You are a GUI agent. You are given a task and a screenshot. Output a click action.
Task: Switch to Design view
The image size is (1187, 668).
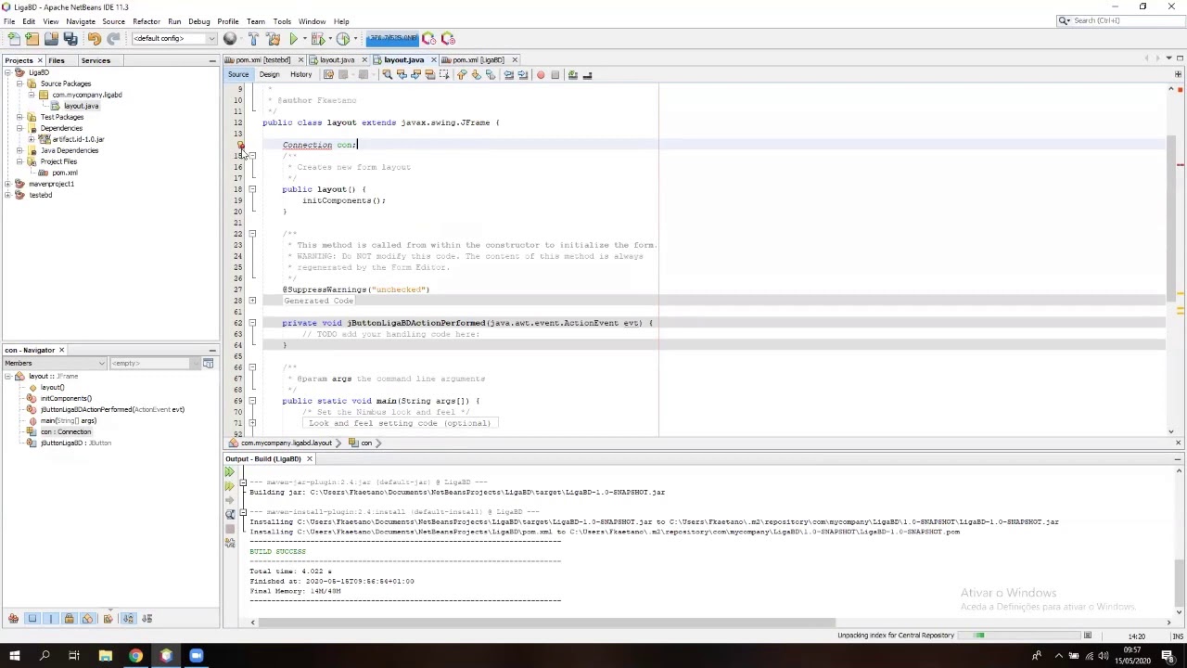pyautogui.click(x=269, y=75)
